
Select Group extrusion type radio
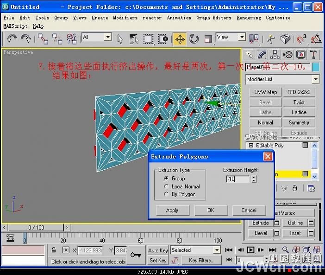coord(166,178)
